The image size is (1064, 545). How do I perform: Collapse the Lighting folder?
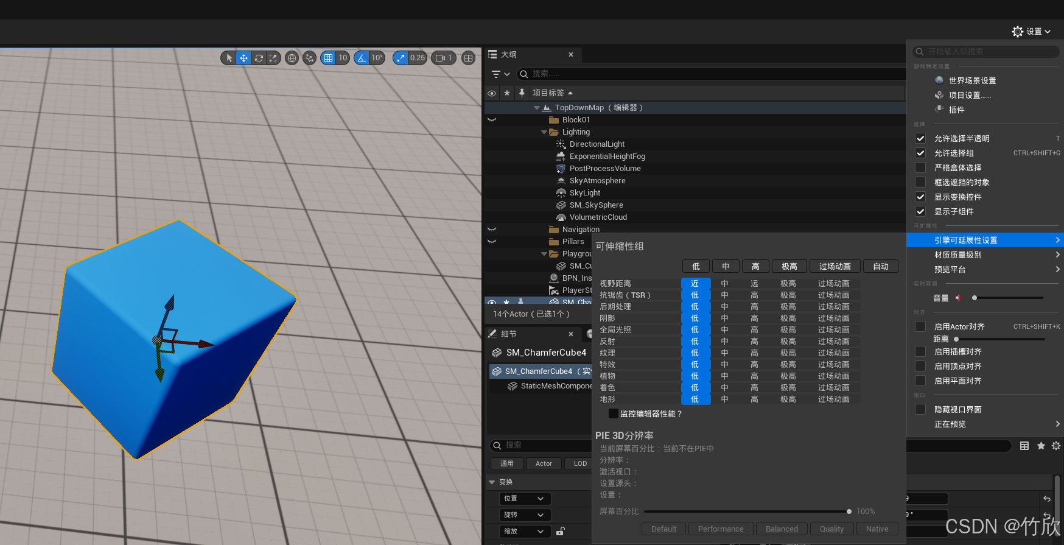pyautogui.click(x=544, y=132)
